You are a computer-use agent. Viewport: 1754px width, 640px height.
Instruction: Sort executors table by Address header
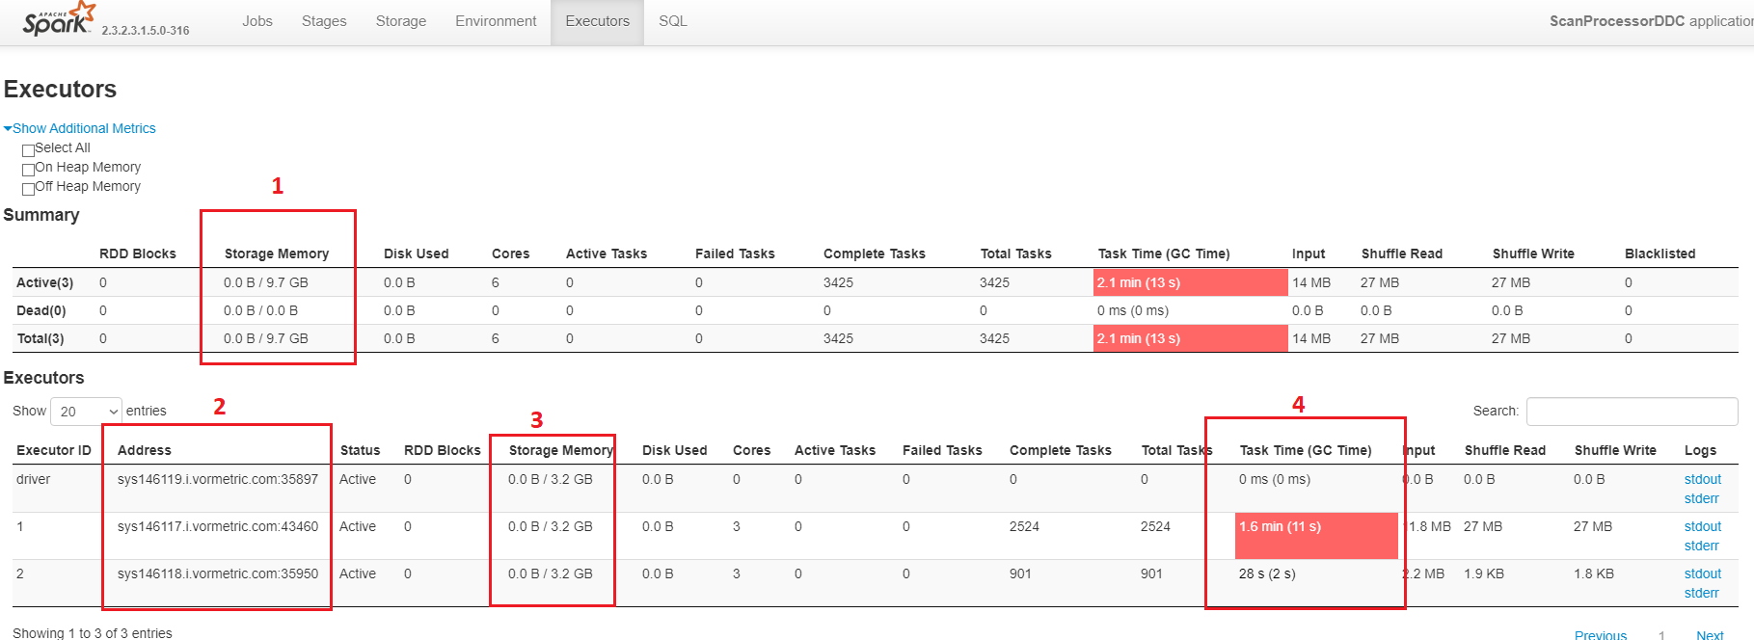pyautogui.click(x=145, y=450)
